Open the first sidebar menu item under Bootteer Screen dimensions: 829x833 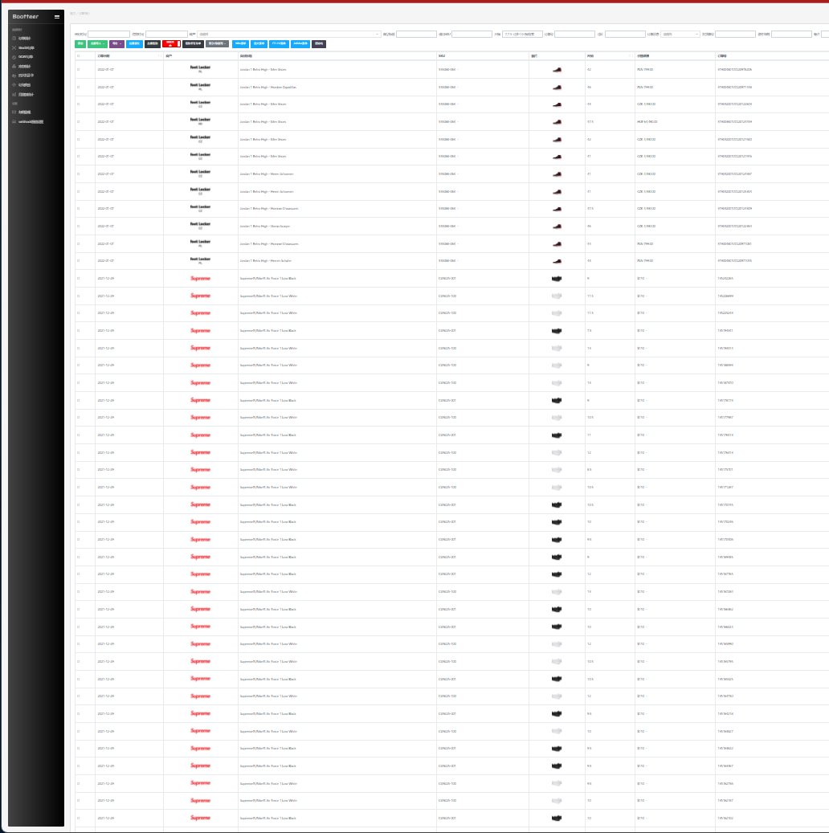click(22, 39)
